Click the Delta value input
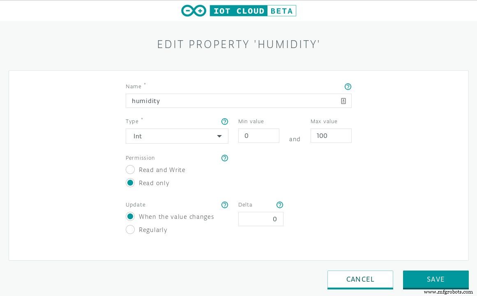This screenshot has width=477, height=296. 260,219
